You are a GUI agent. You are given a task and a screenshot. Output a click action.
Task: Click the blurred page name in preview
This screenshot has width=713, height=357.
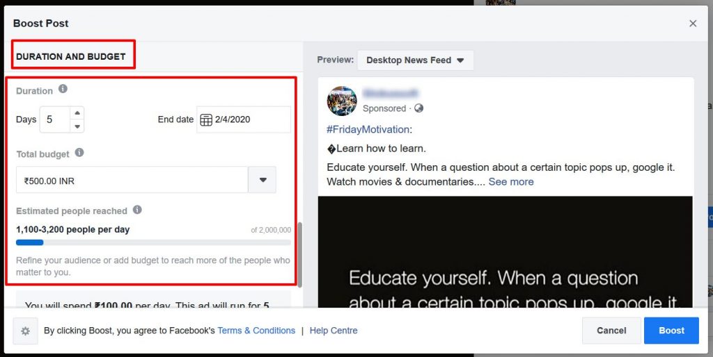pyautogui.click(x=390, y=94)
